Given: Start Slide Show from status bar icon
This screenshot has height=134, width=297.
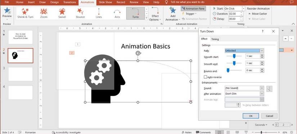Looking at the screenshot, I should pyautogui.click(x=246, y=132).
